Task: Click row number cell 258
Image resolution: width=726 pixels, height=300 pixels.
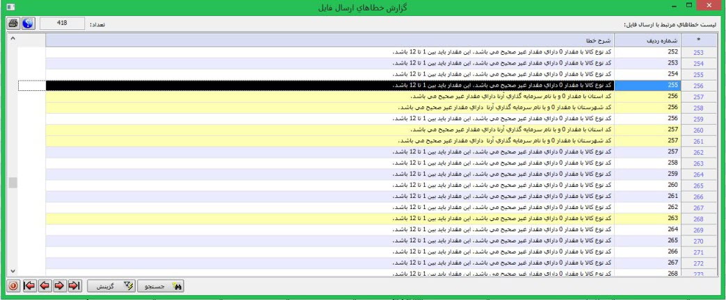Action: [x=647, y=163]
